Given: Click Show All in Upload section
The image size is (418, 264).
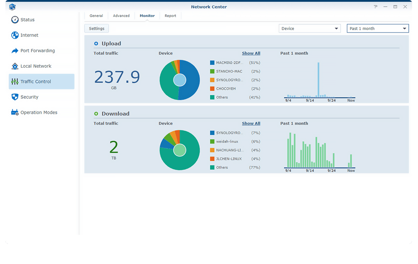Looking at the screenshot, I should (x=251, y=53).
